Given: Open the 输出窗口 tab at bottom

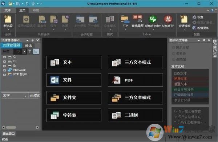Looking at the screenshot, I should click(x=9, y=134).
